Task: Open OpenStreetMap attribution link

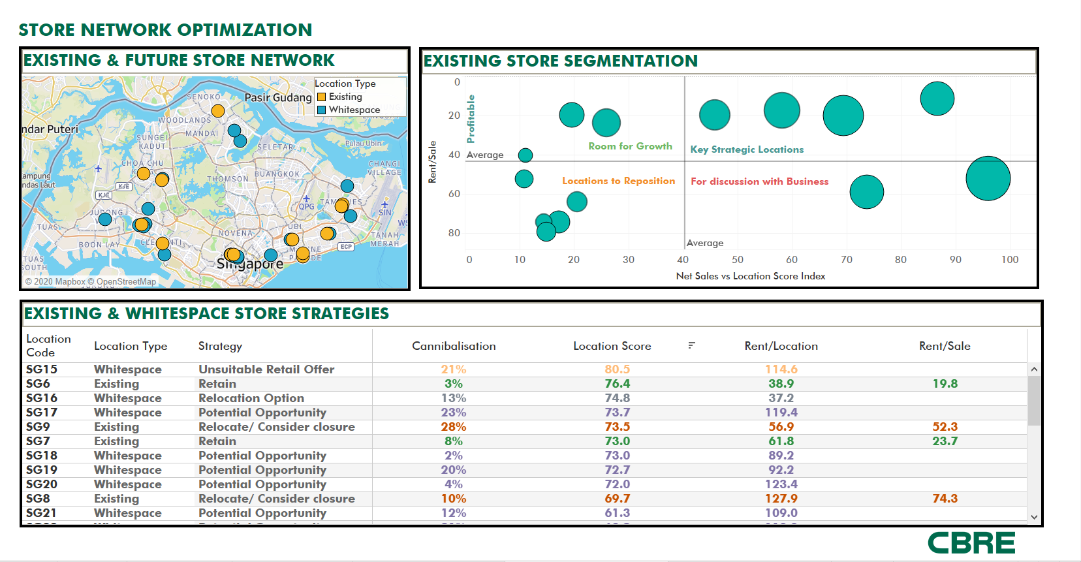Action: click(123, 282)
